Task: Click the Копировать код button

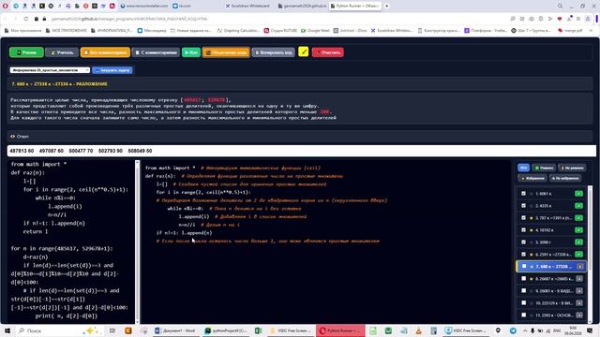Action: point(273,52)
